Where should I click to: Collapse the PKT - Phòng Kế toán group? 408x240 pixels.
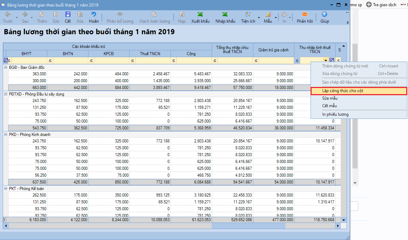pyautogui.click(x=5, y=189)
